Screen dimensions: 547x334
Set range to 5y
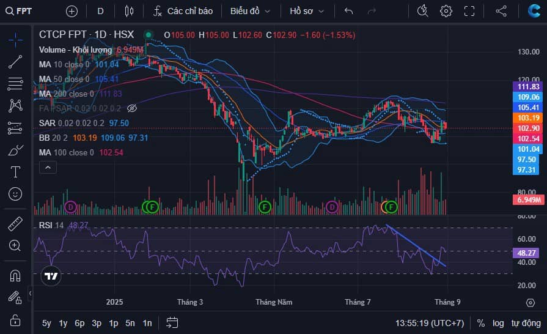pyautogui.click(x=46, y=323)
